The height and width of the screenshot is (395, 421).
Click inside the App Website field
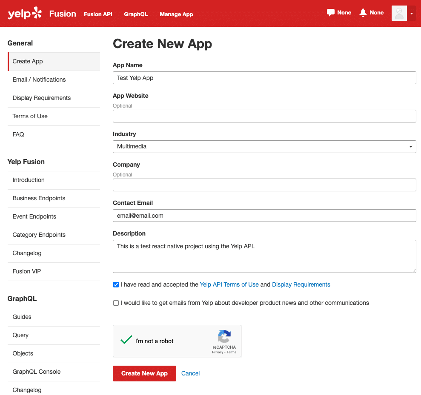coord(264,116)
